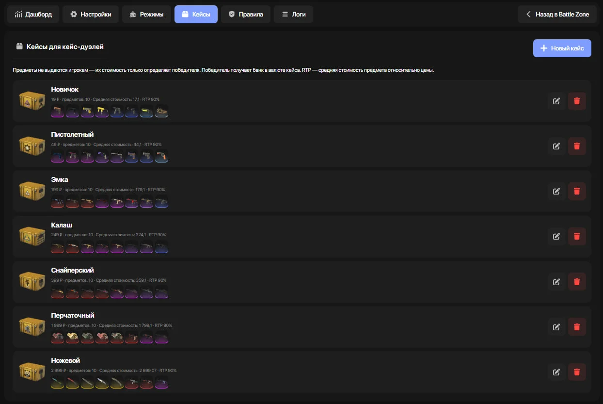Click the Перчаточный case box thumbnail
Image resolution: width=603 pixels, height=404 pixels.
32,327
